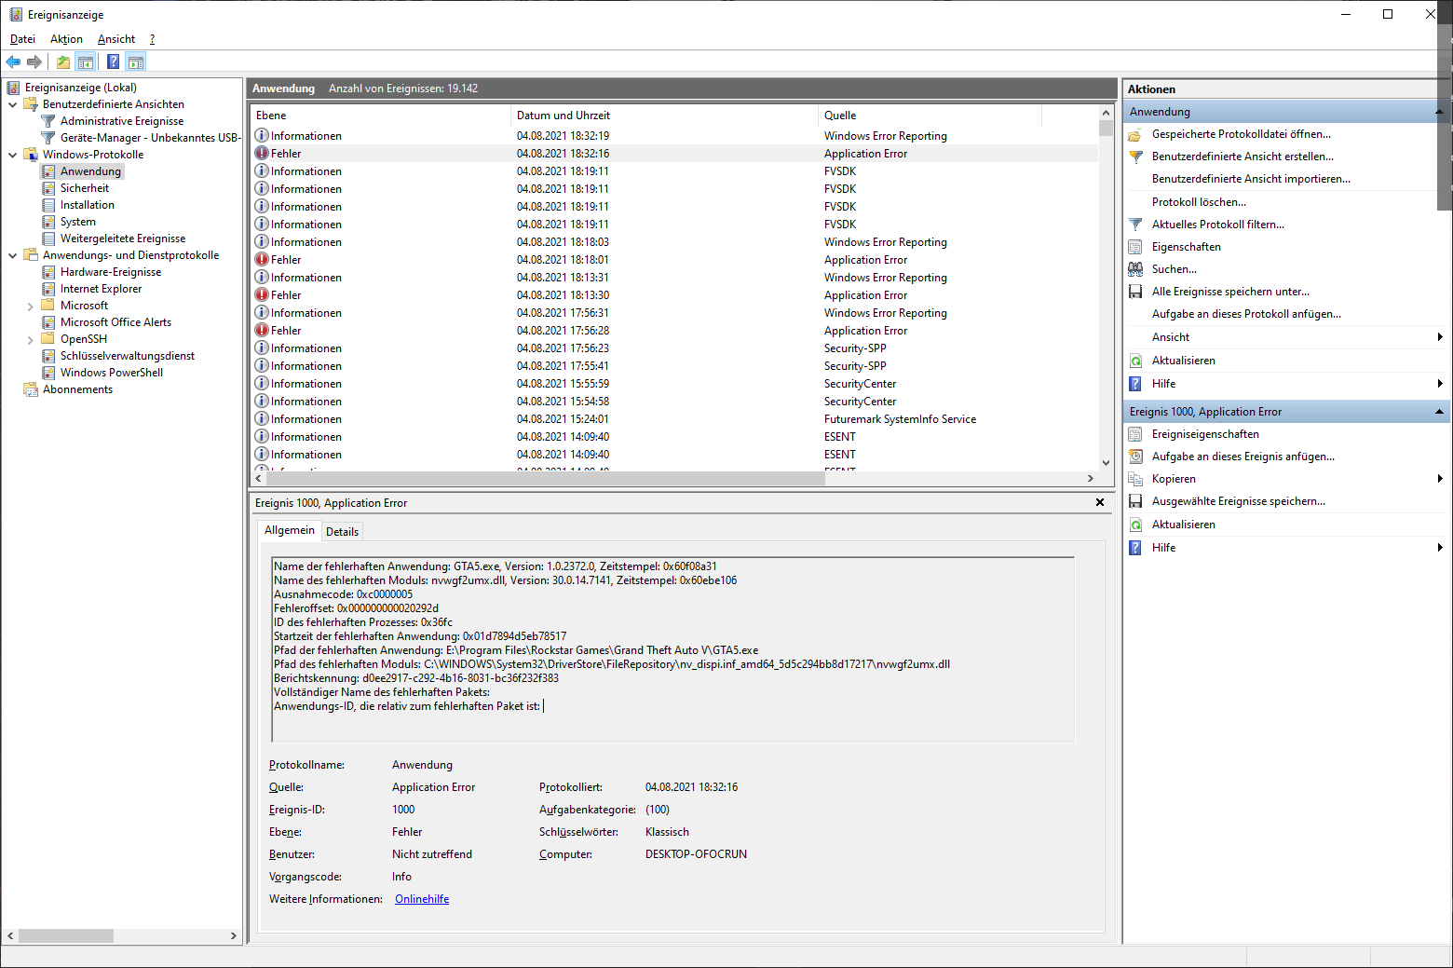Select the Futuremark SystemInfo Service event row
Image resolution: width=1453 pixels, height=968 pixels.
point(674,419)
